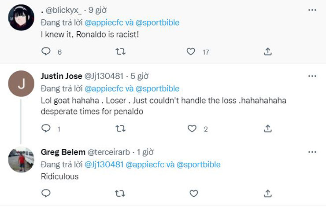Share Justin Jose's tweet
Image resolution: width=326 pixels, height=213 pixels.
267,129
